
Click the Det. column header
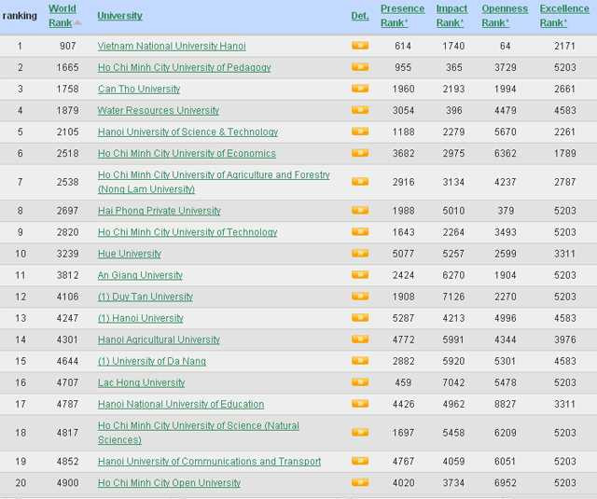pyautogui.click(x=359, y=16)
